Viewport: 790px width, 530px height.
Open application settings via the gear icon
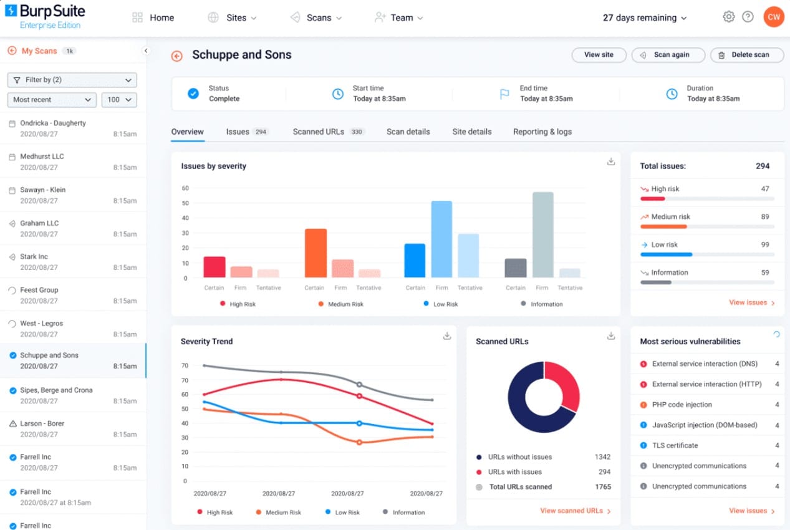728,17
